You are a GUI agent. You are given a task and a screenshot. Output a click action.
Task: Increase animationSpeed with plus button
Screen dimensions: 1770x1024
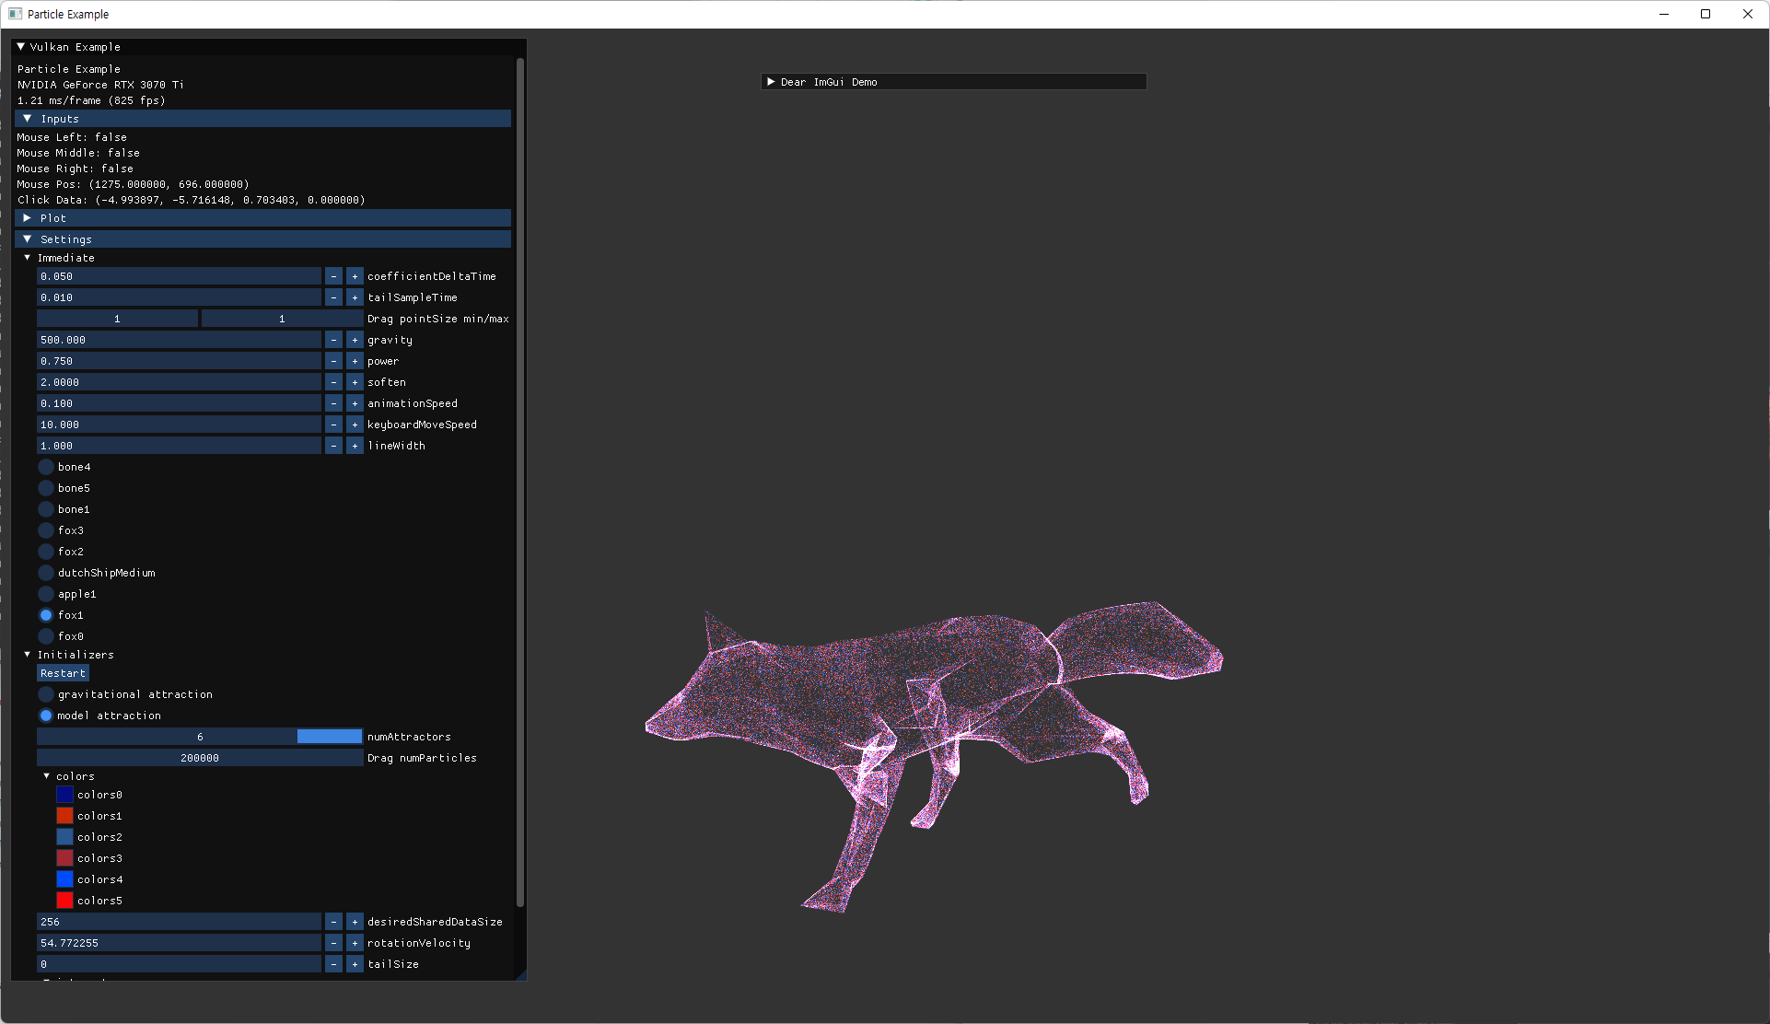pyautogui.click(x=355, y=403)
